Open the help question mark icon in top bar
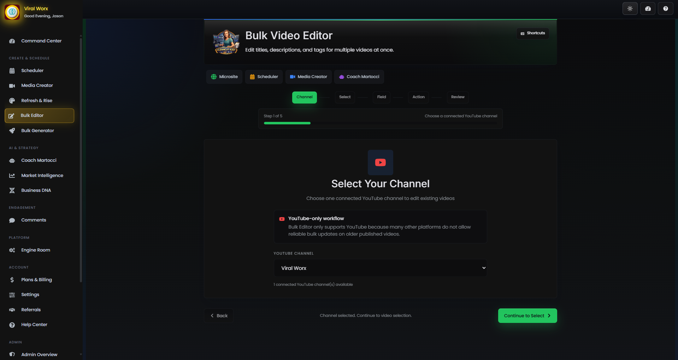 click(x=666, y=8)
